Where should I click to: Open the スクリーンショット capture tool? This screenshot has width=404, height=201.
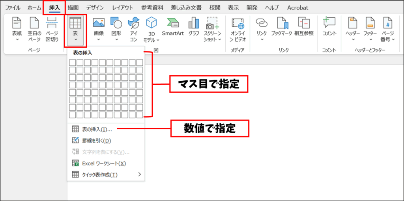click(213, 29)
